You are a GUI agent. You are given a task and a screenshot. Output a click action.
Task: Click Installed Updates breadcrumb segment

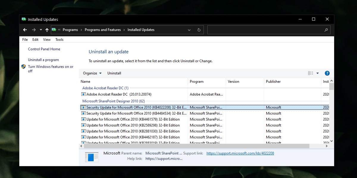(x=141, y=30)
